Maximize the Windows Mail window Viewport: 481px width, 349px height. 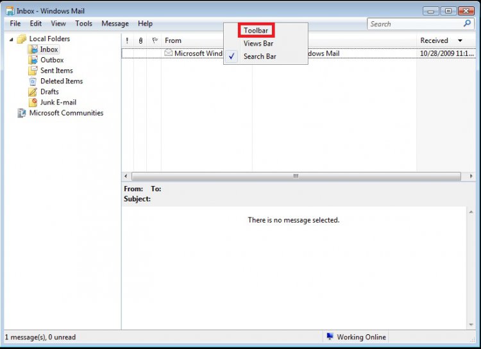click(448, 11)
